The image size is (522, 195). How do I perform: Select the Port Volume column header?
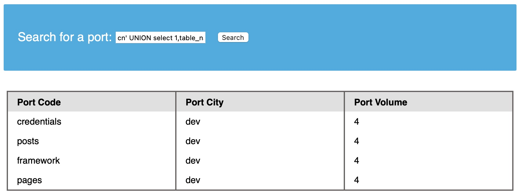(x=380, y=102)
